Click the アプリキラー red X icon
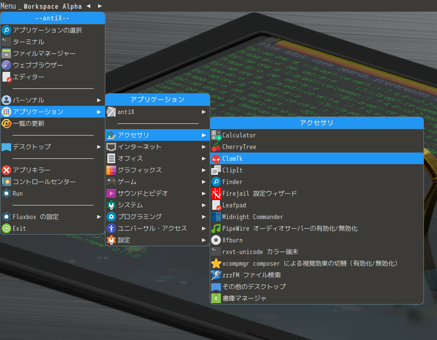 pos(6,170)
